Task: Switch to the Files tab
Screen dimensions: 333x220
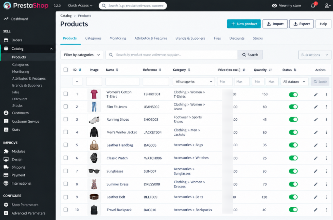Action: 217,38
